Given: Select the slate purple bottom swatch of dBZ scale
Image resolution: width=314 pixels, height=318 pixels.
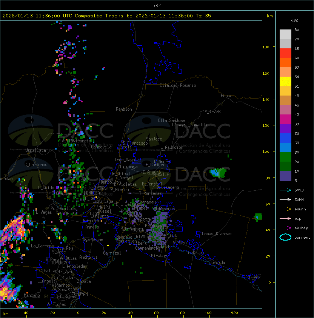Looking at the screenshot, I should pyautogui.click(x=285, y=176).
